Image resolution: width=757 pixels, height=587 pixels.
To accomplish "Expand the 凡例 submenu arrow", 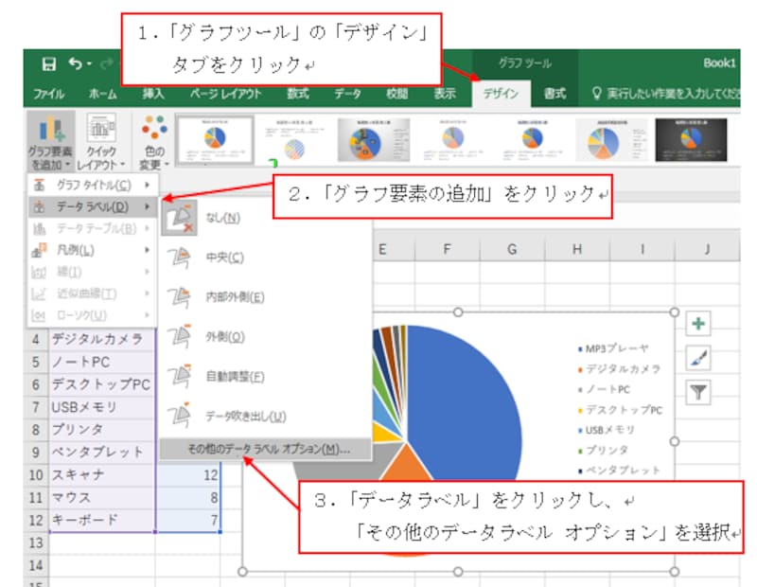I will [x=147, y=251].
